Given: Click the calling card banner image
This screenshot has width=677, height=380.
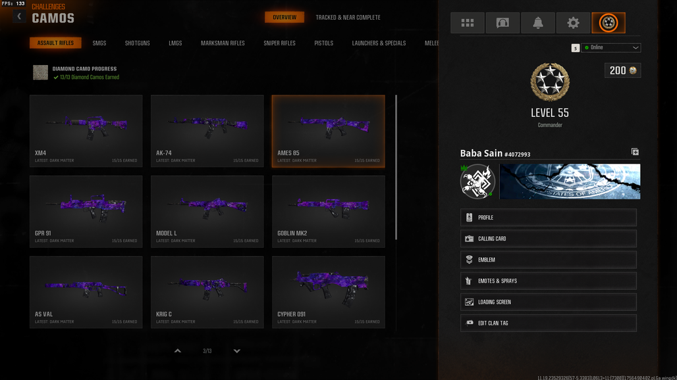Looking at the screenshot, I should 570,181.
